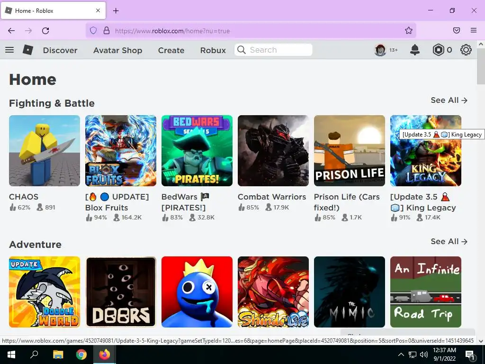Click the CHAOS game title
This screenshot has width=485, height=364.
pos(24,197)
